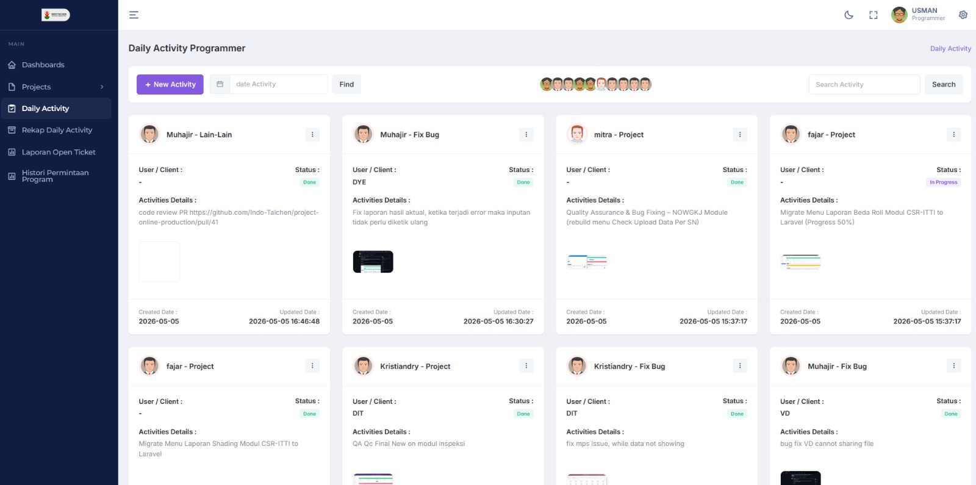Image resolution: width=976 pixels, height=485 pixels.
Task: Toggle the sidebar hamburger menu
Action: pyautogui.click(x=134, y=15)
